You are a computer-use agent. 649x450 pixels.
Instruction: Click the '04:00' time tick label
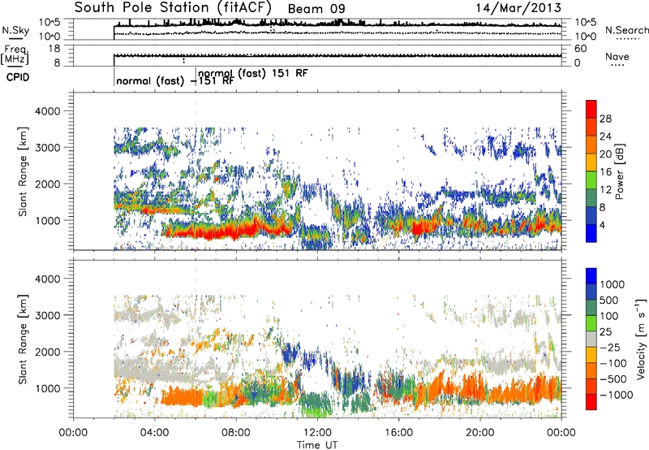[x=154, y=433]
